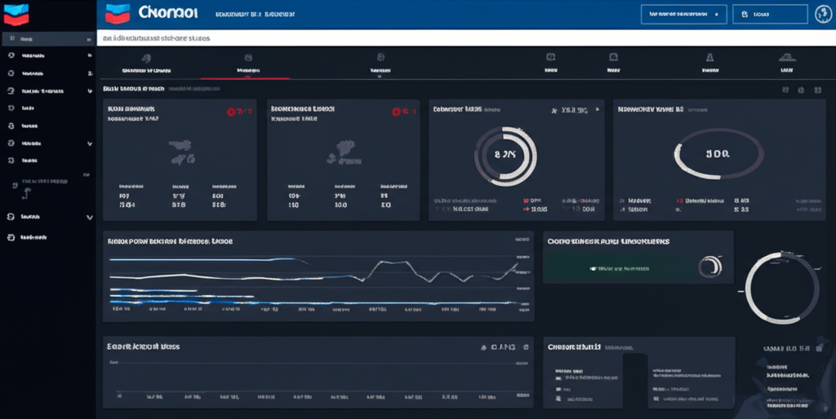Open the round globe profile icon in header
This screenshot has width=836, height=419.
[x=823, y=14]
